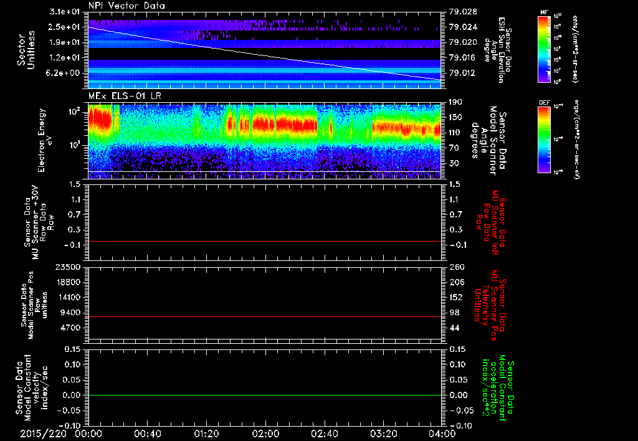The image size is (638, 441).
Task: Click the 79.016 elevation angle tick
Action: coord(463,58)
